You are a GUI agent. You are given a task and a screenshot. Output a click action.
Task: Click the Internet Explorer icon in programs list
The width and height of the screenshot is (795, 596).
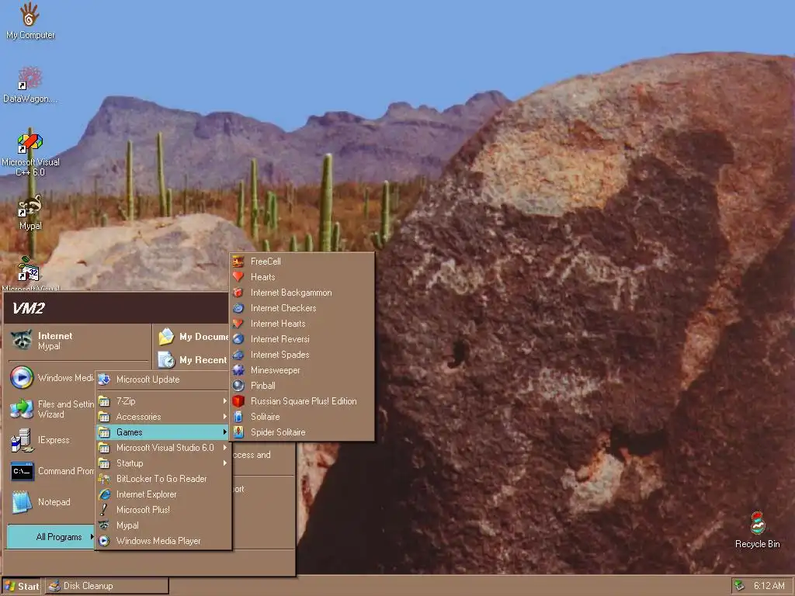104,494
